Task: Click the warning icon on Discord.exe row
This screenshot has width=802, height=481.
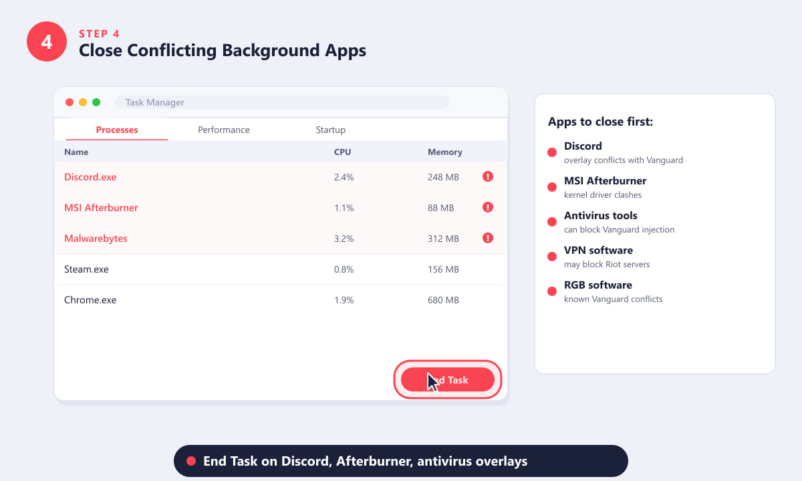Action: pyautogui.click(x=488, y=176)
